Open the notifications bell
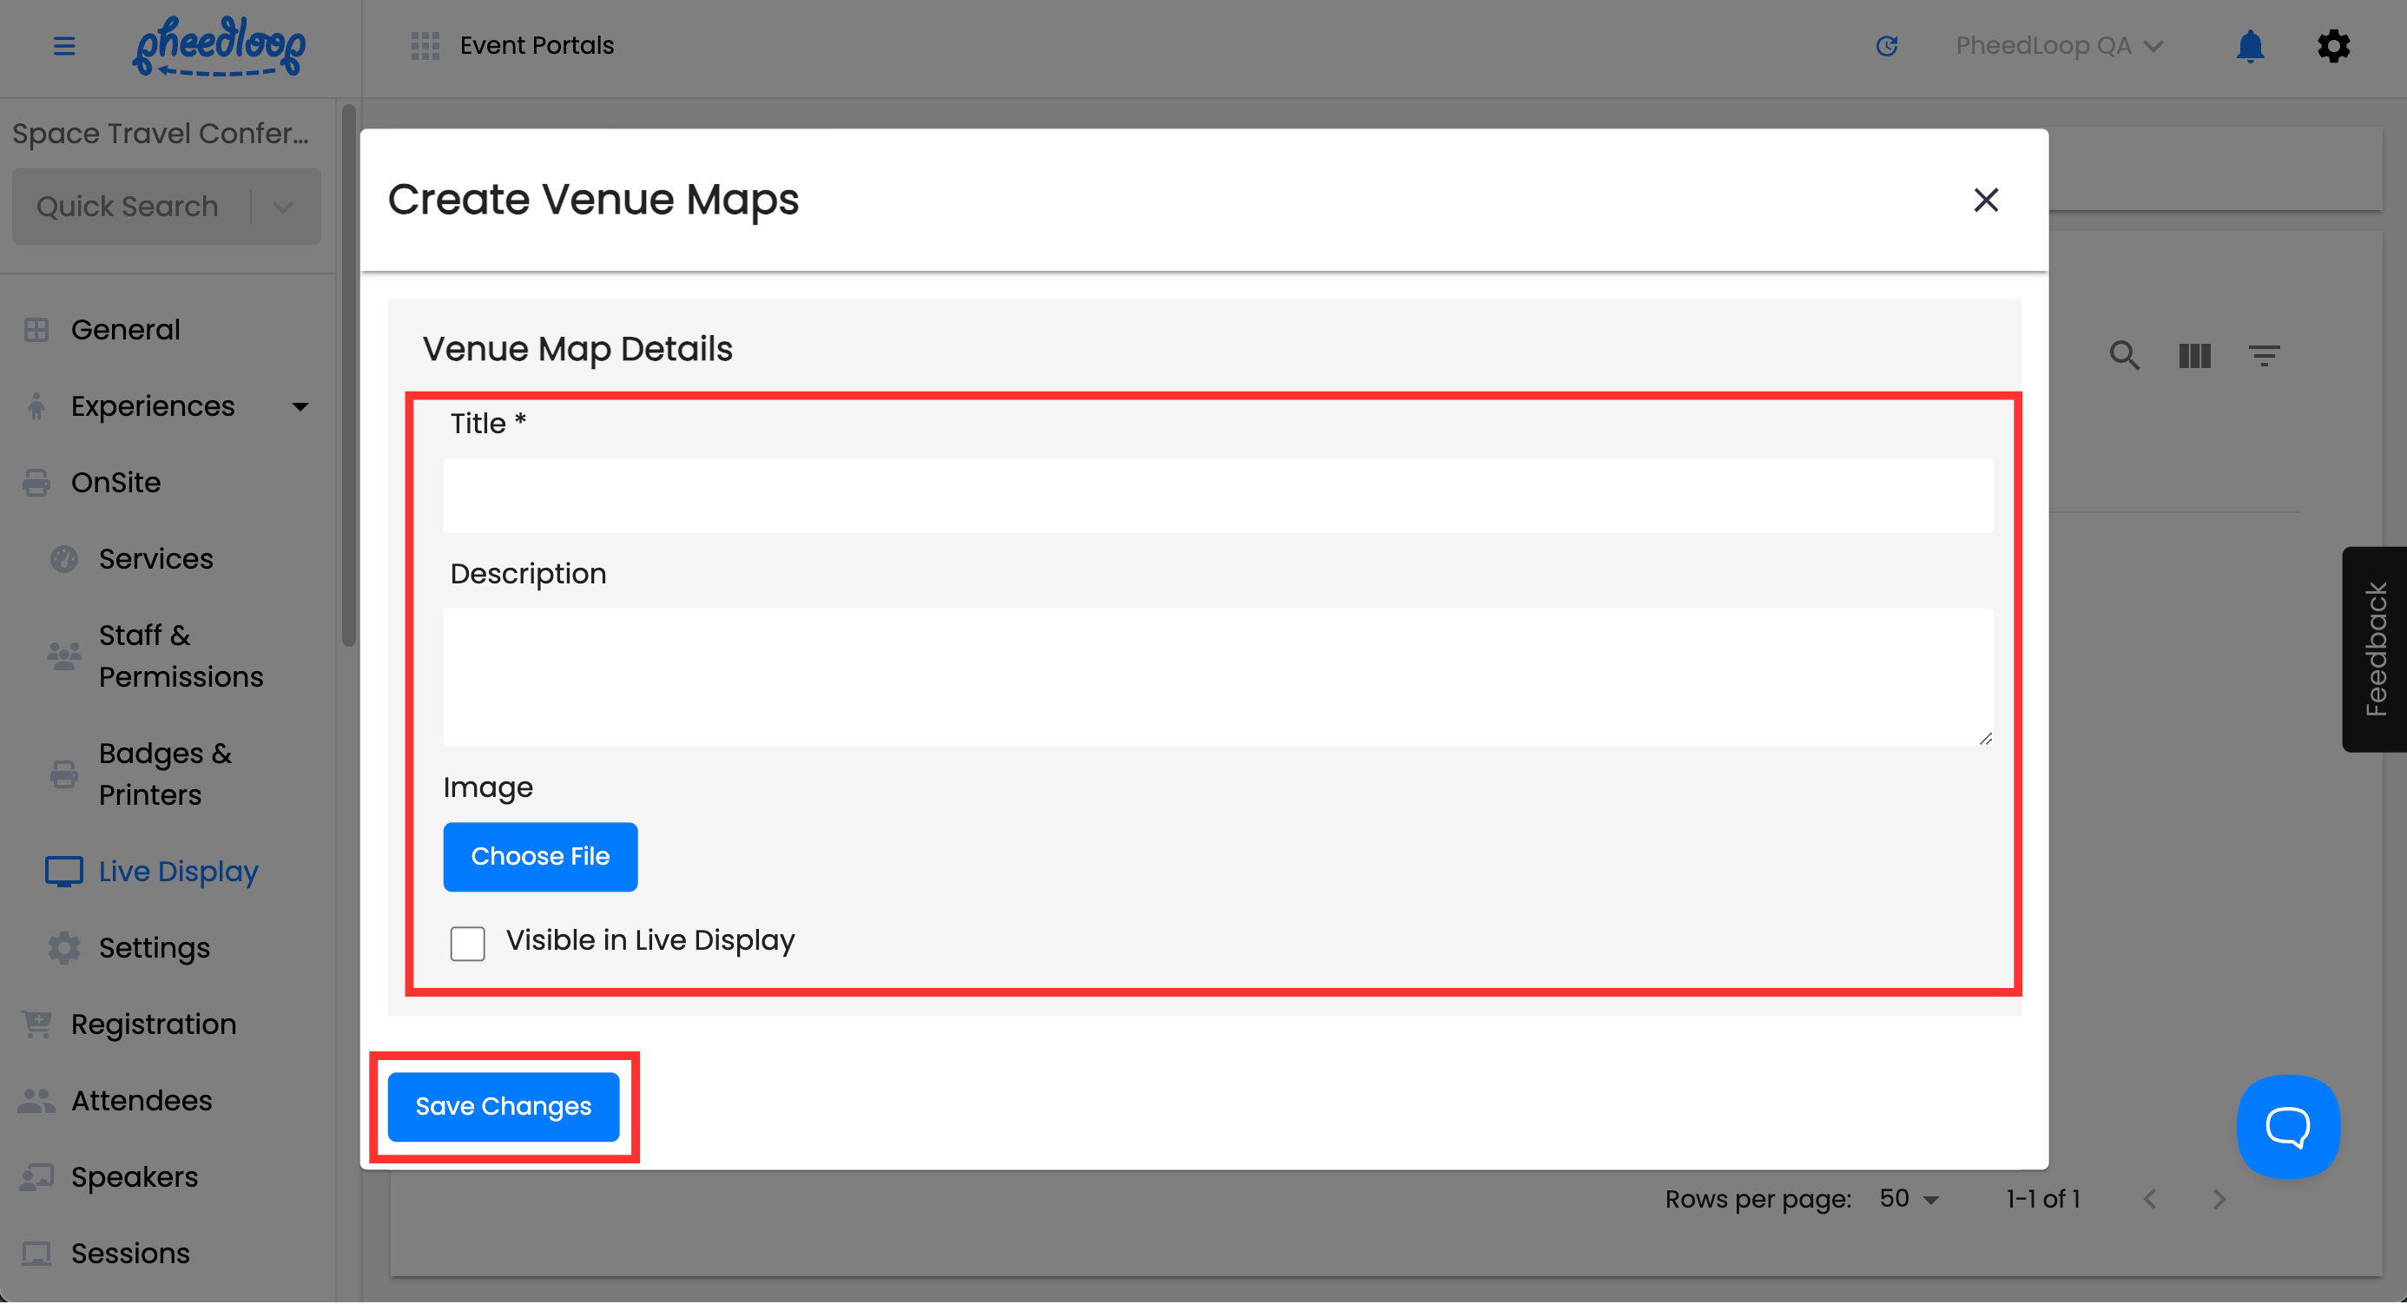The image size is (2407, 1304). 2249,45
